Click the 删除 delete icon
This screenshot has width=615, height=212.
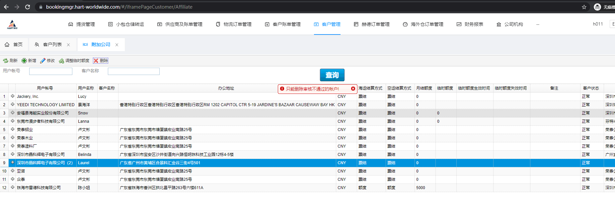(x=96, y=61)
